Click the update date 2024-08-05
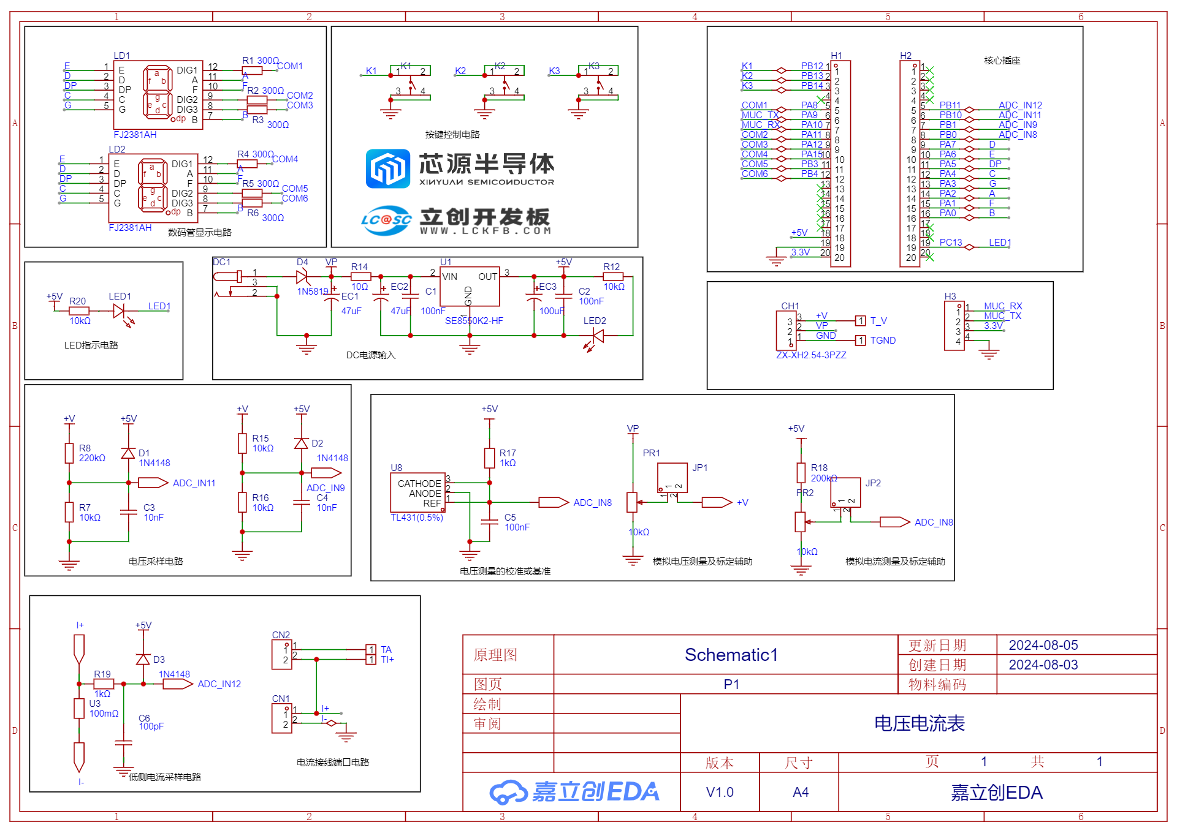Image resolution: width=1177 pixels, height=833 pixels. pos(1043,645)
